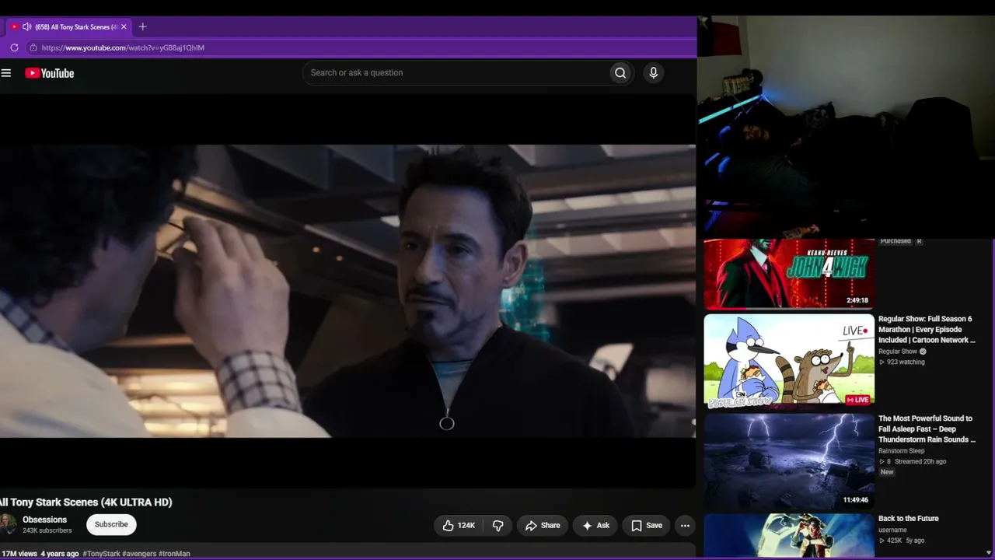995x560 pixels.
Task: Go to YouTube home via logo
Action: click(x=49, y=73)
